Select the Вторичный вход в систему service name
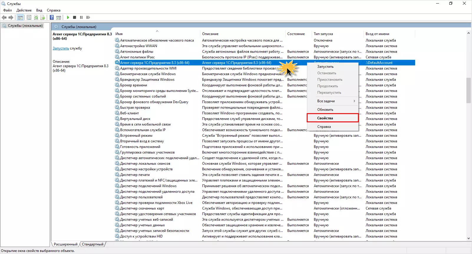 tap(142, 141)
